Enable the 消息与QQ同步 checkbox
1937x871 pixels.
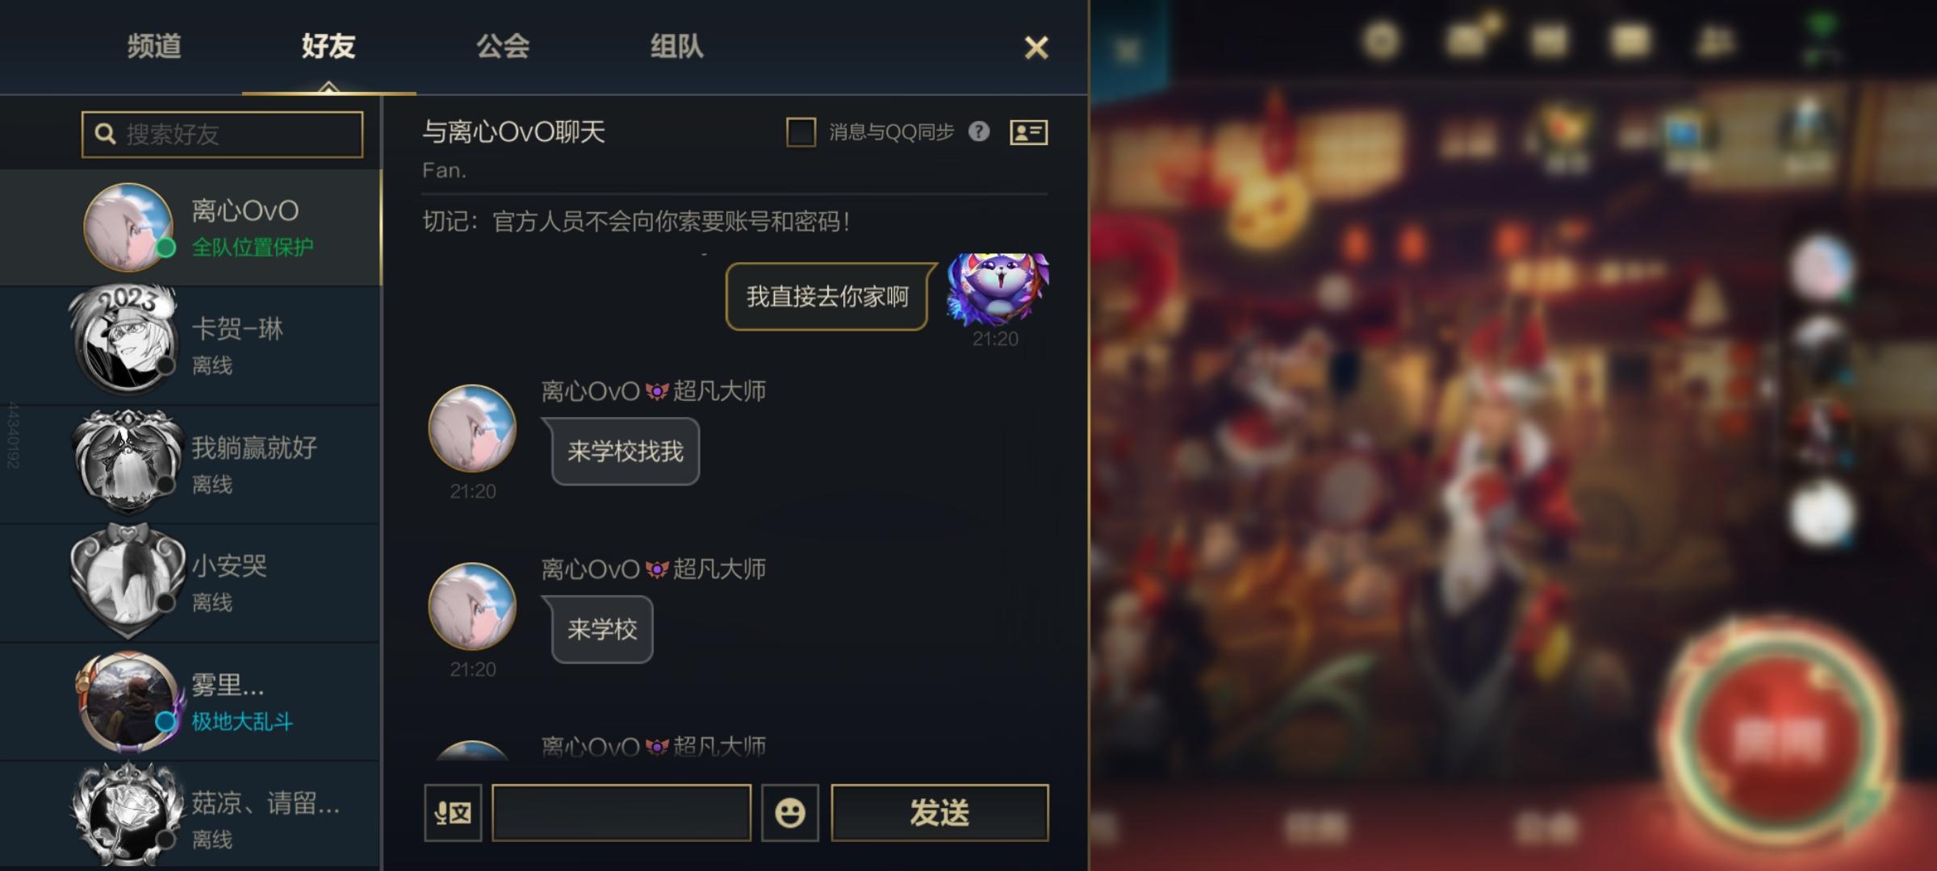801,132
